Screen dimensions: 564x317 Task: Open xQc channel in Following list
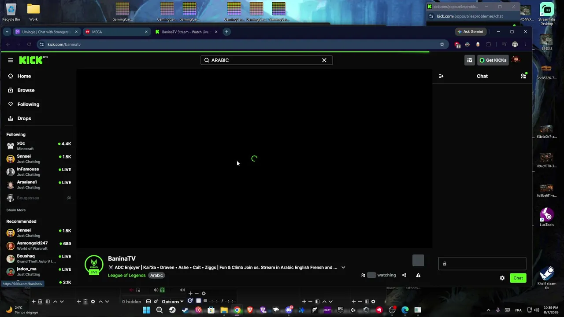38,146
